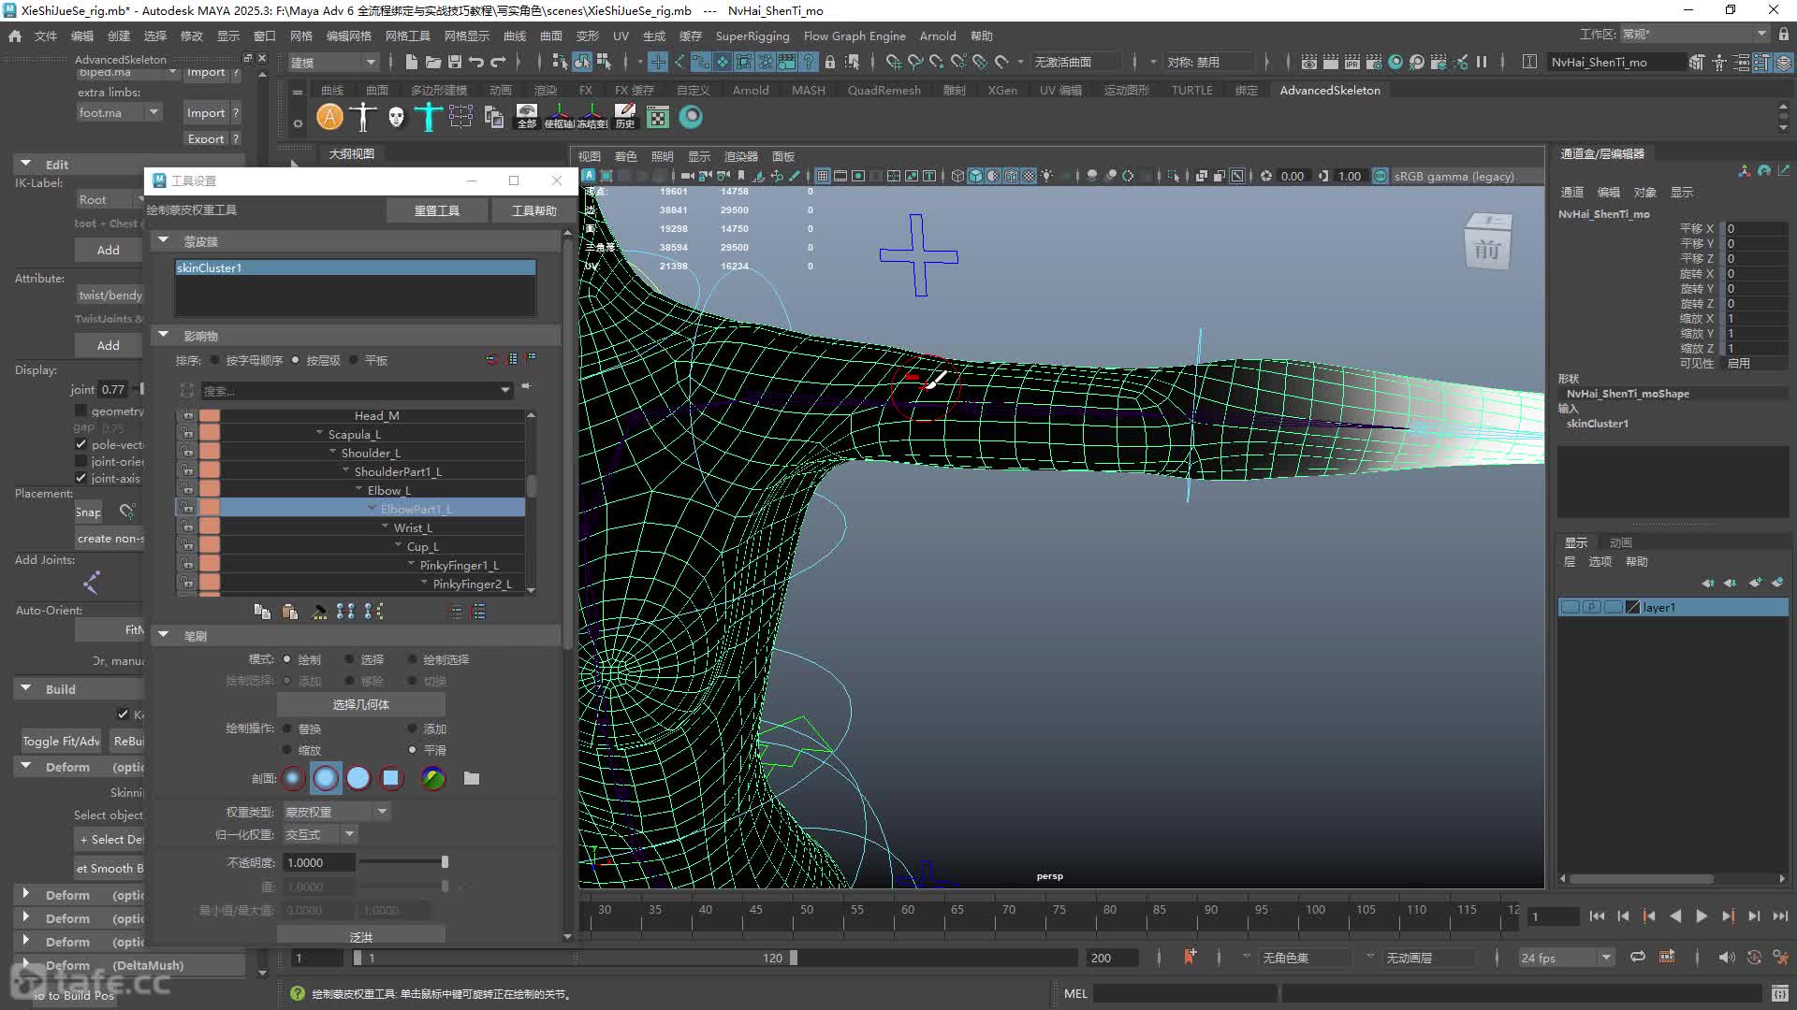The height and width of the screenshot is (1010, 1797).
Task: Toggle the pole-vector display checkbox
Action: (x=80, y=444)
